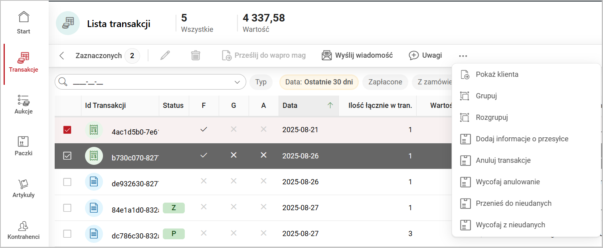Uncheck transaction 4ac1d5b0 checkbox
Viewport: 603px width, 248px height.
(67, 130)
